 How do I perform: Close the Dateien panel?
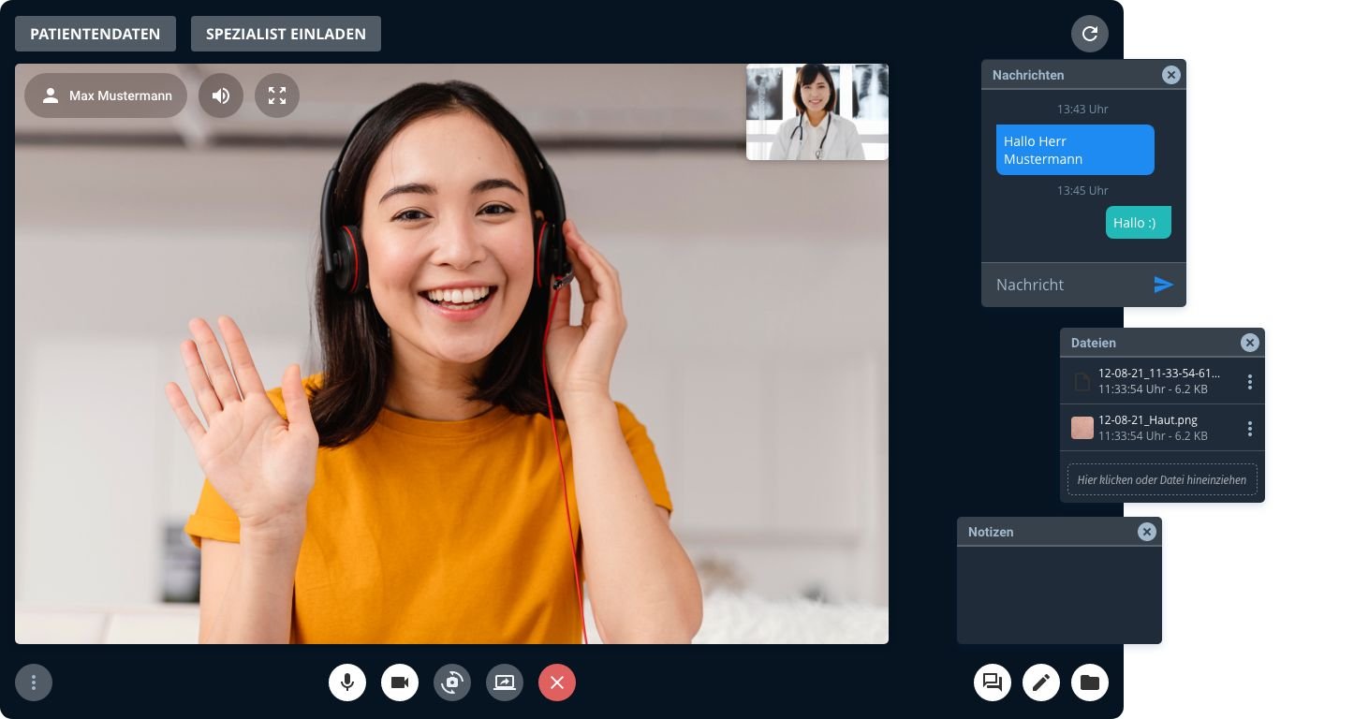point(1250,343)
